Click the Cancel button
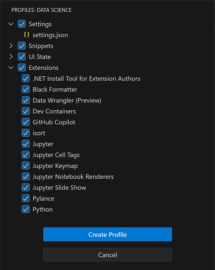The width and height of the screenshot is (215, 270). pos(107,255)
